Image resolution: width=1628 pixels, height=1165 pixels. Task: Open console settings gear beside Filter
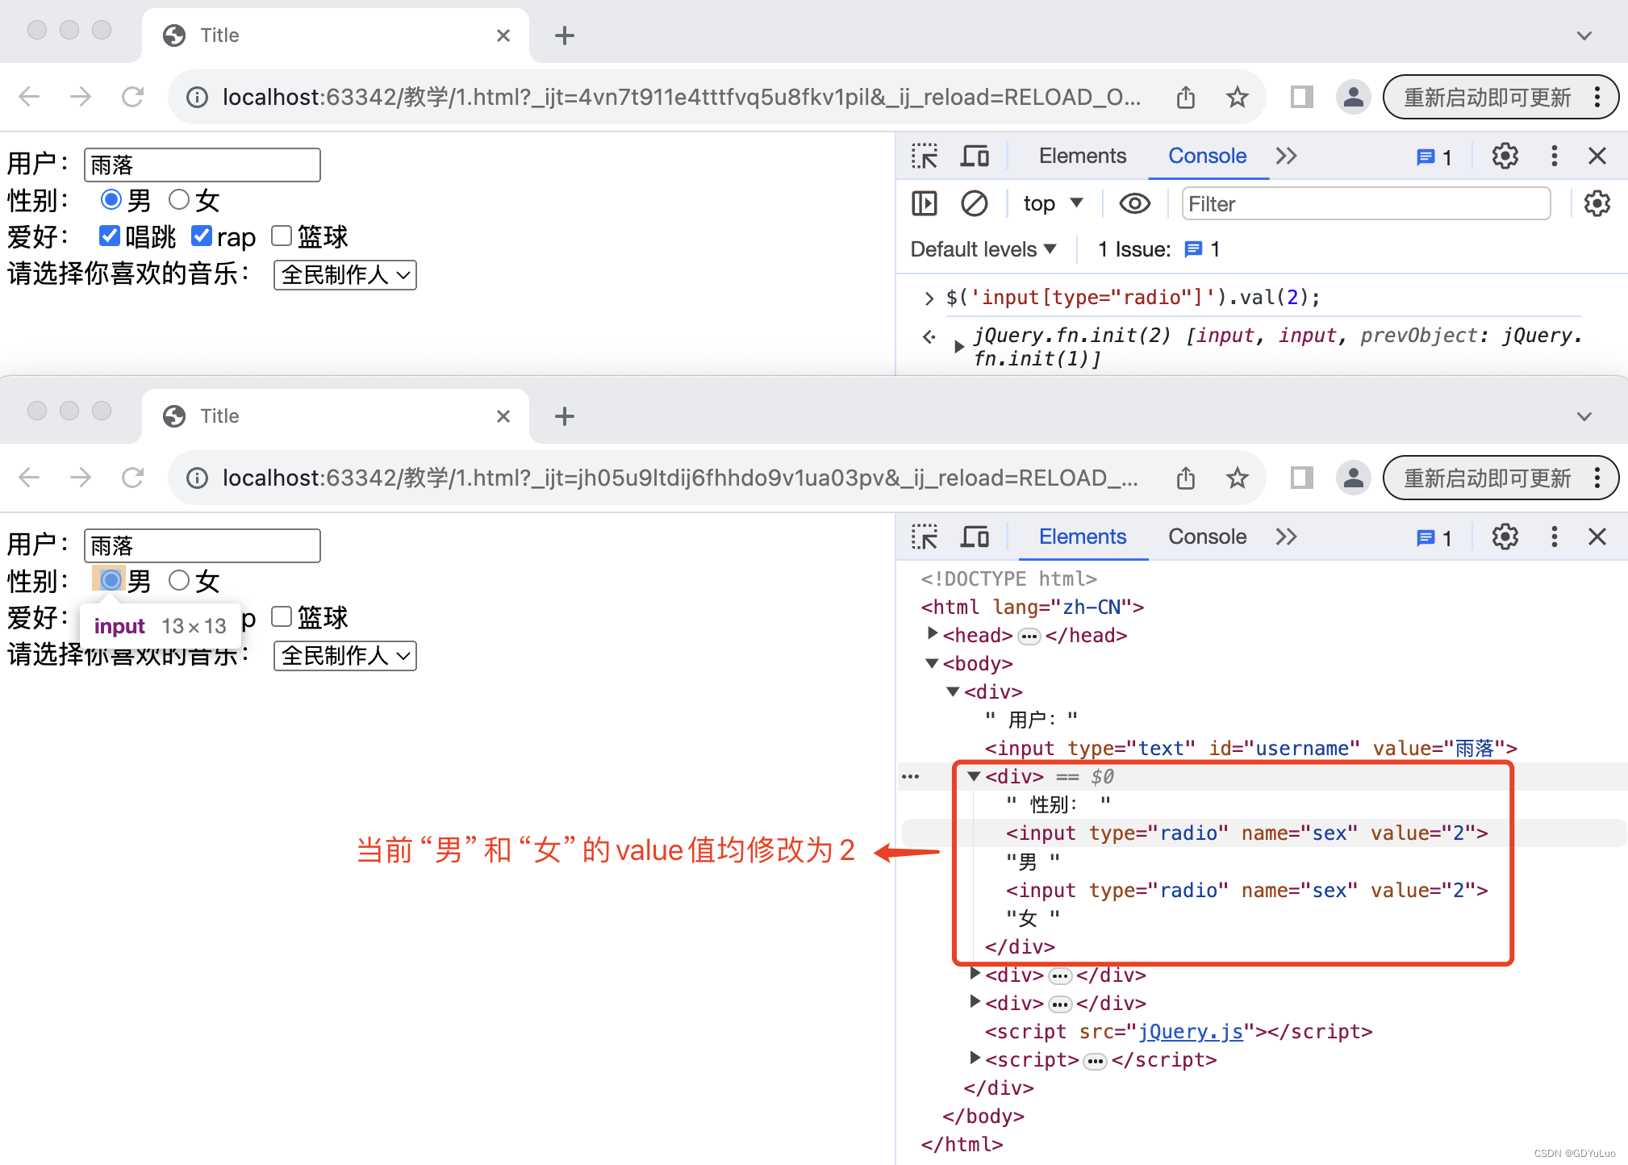(1597, 203)
